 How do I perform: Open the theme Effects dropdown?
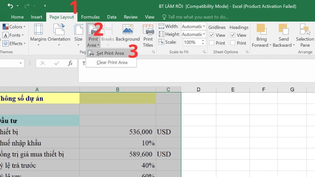point(14,44)
